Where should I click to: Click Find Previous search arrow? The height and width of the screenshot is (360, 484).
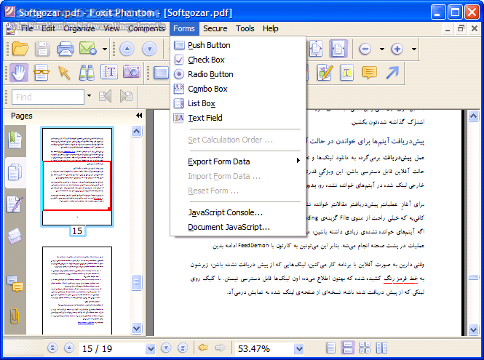[x=105, y=97]
